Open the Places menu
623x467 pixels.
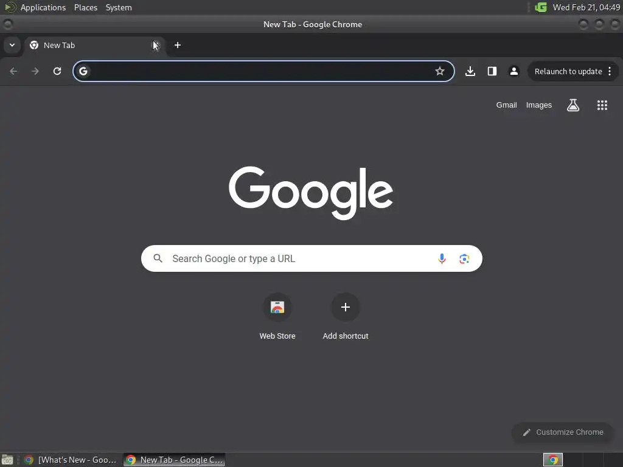coord(85,7)
